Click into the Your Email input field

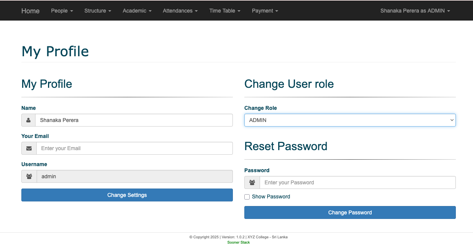coord(134,148)
